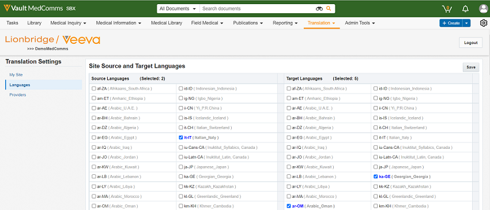Expand the Medical Information menu
Image resolution: width=490 pixels, height=210 pixels.
[118, 23]
